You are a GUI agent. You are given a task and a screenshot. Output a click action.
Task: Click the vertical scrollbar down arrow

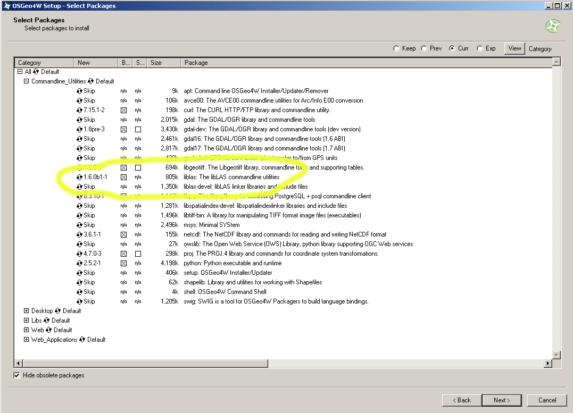coord(556,355)
